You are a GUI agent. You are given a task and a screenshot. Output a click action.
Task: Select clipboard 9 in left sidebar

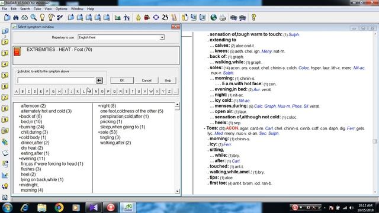click(x=5, y=120)
